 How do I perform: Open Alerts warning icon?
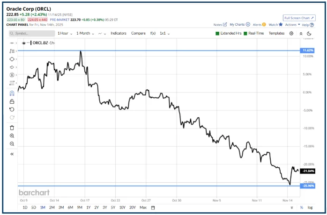coord(264,25)
